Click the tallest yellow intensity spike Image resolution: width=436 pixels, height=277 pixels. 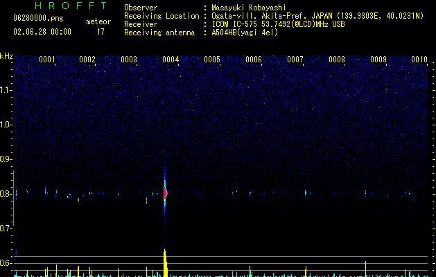tap(166, 262)
